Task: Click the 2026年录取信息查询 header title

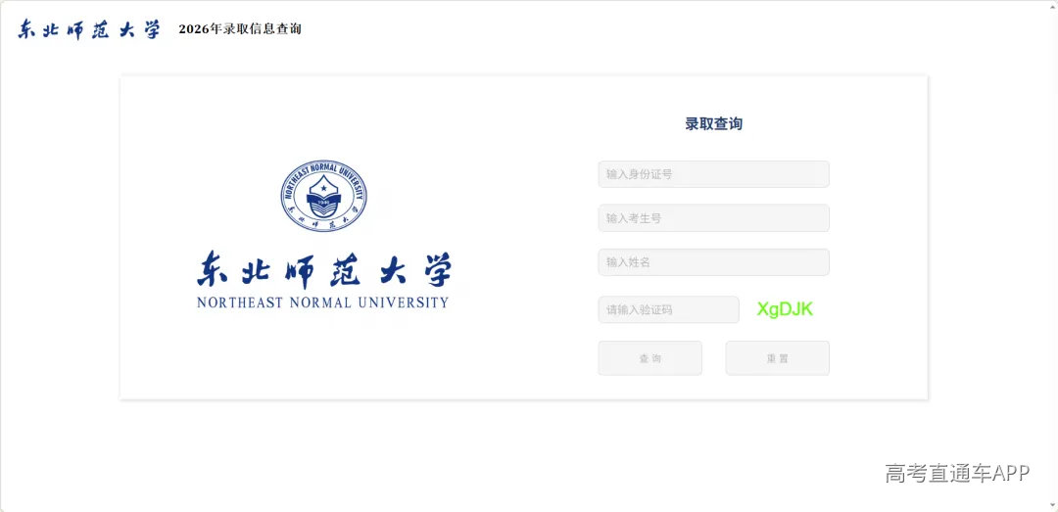Action: [x=240, y=29]
